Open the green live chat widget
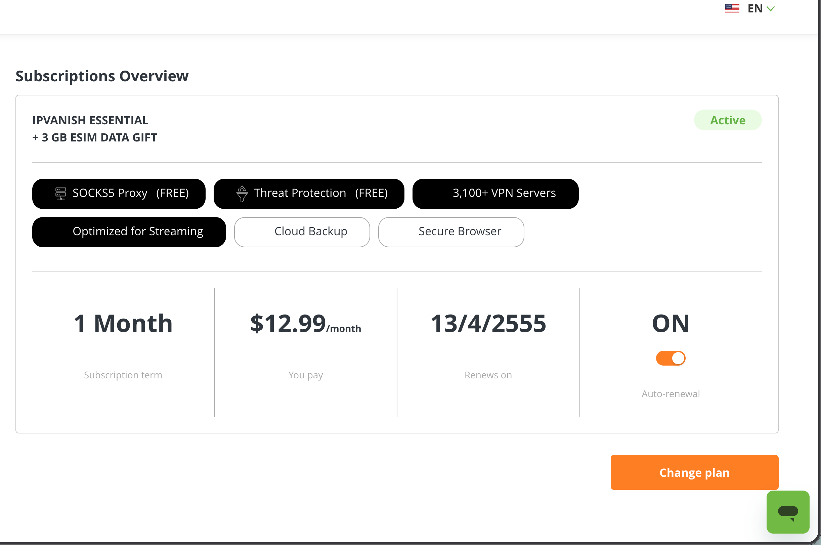The image size is (821, 545). 788,512
